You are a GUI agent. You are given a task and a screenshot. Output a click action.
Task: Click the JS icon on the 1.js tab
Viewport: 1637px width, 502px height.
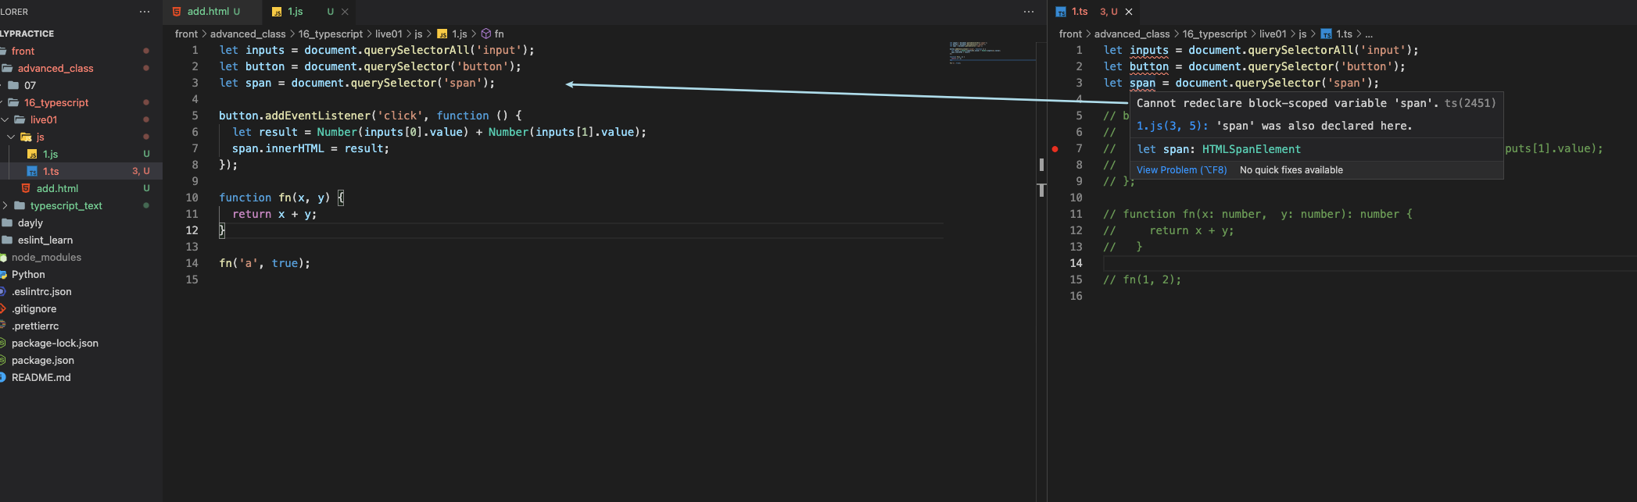pyautogui.click(x=277, y=12)
